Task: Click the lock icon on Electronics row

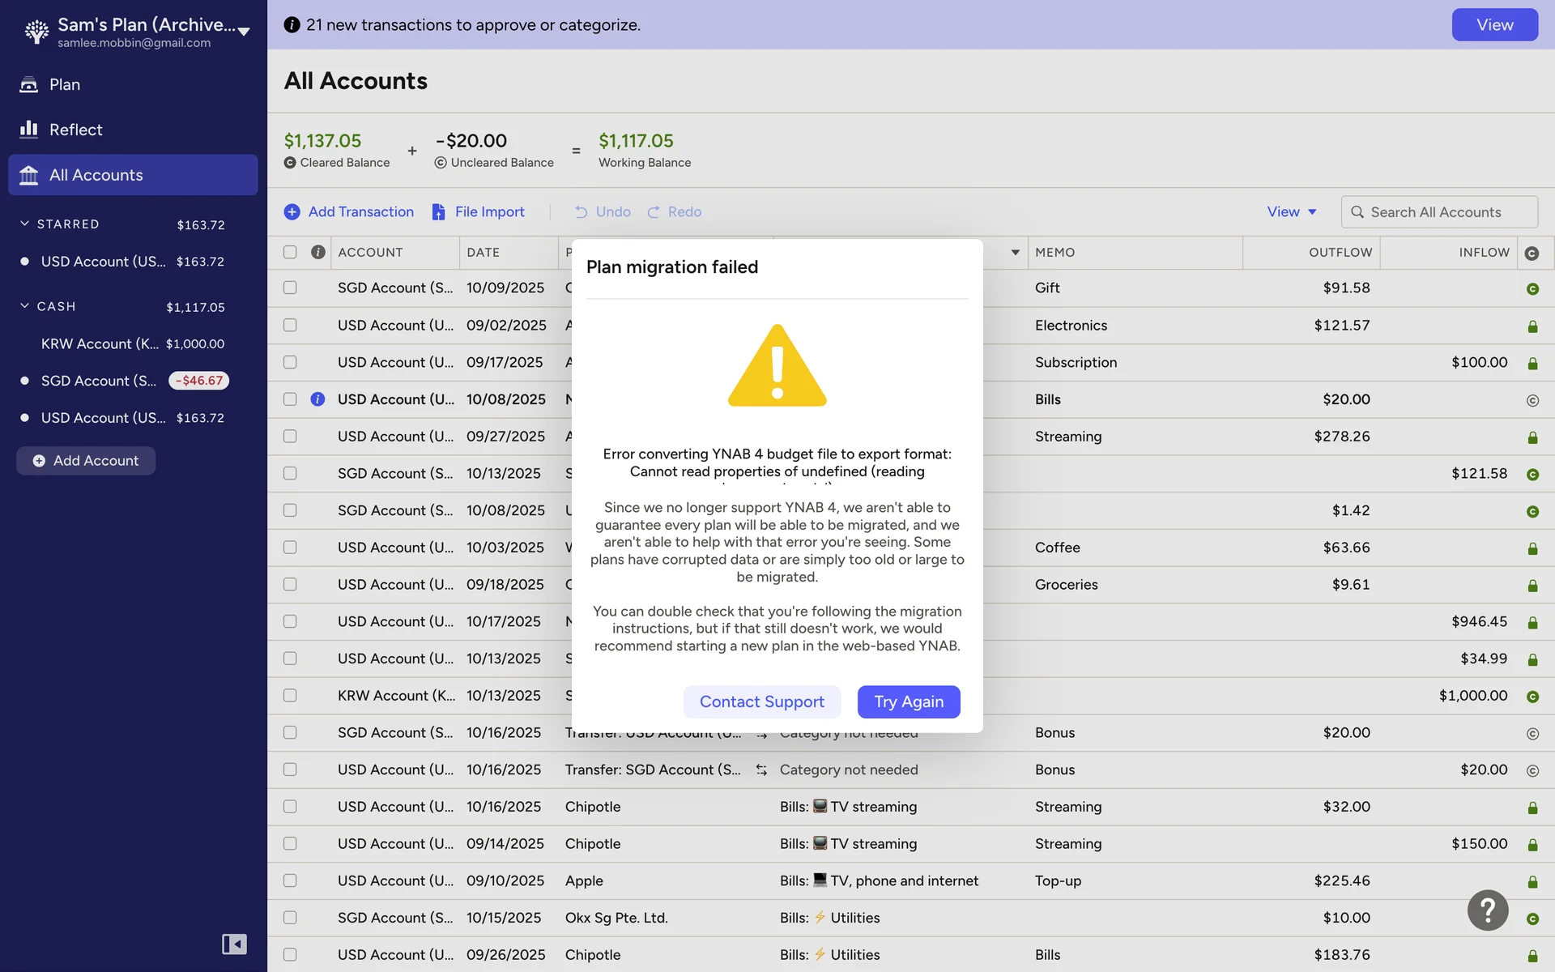Action: coord(1532,326)
